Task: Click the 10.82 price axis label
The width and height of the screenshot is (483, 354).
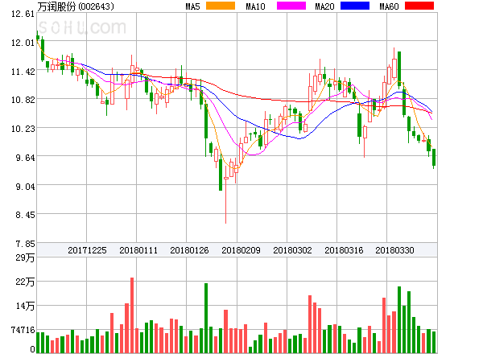Action: [x=23, y=100]
